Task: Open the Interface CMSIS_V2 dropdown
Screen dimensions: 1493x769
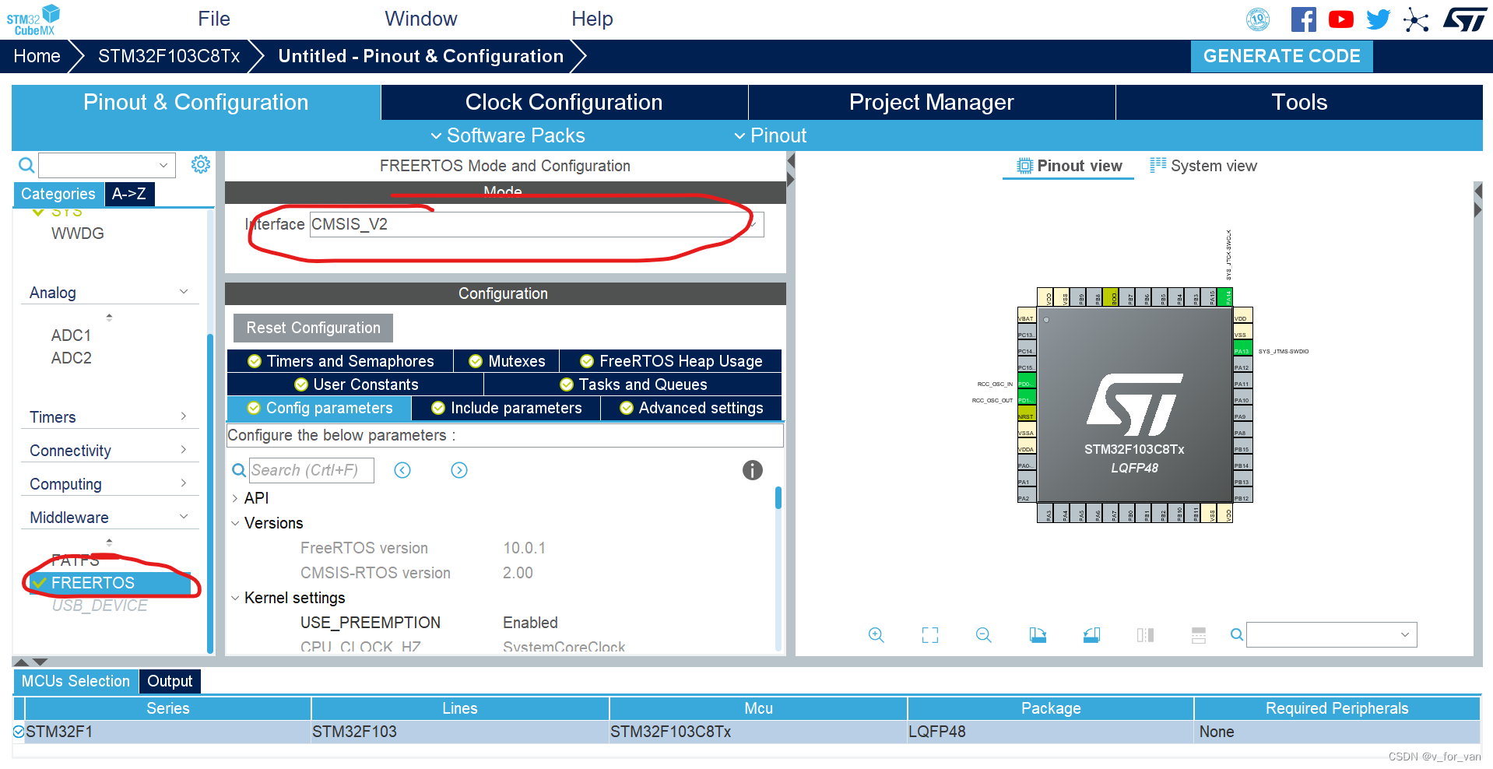Action: pyautogui.click(x=536, y=224)
